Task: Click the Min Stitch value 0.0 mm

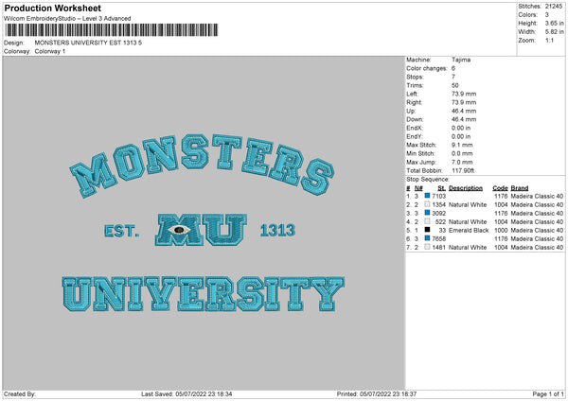Action: 462,153
